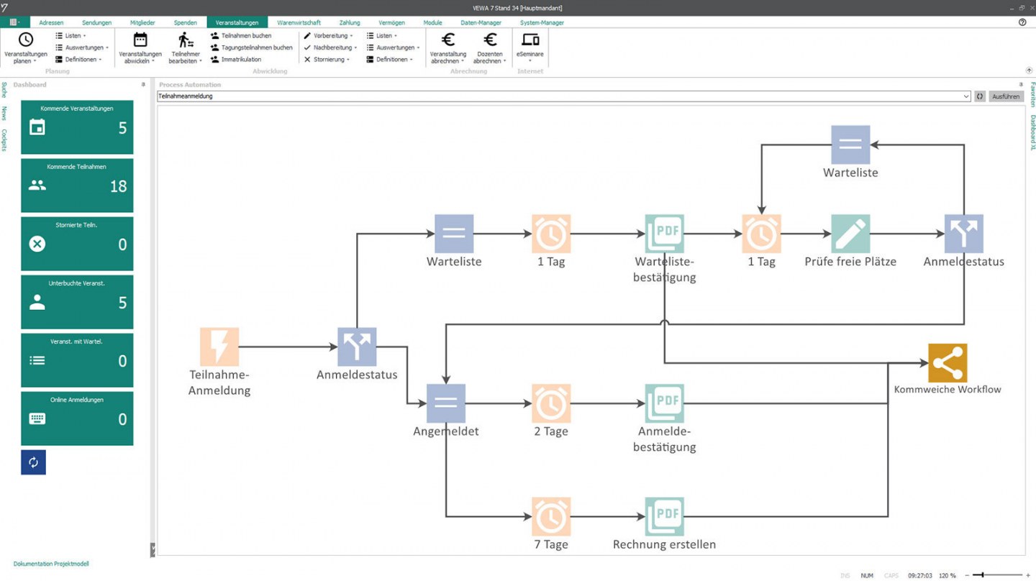Click Veranstaltung abrechnen euro icon

[x=448, y=40]
